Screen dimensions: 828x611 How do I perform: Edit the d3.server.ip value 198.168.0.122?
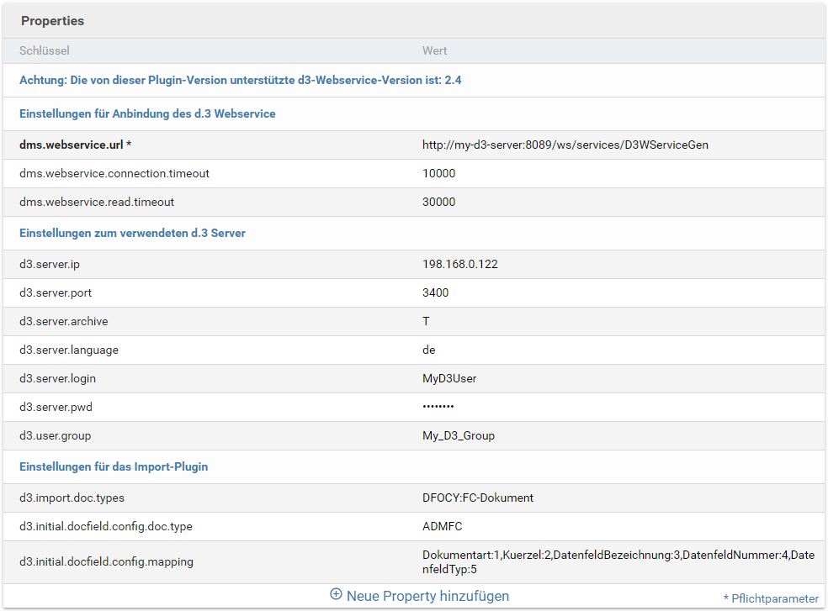click(x=459, y=264)
